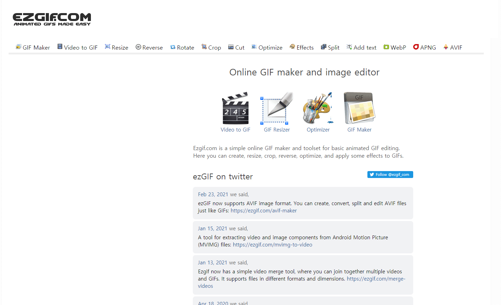Open the Effects menu item
Screen dimensions: 501x305
click(x=302, y=47)
